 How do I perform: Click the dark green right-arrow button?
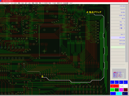[x=117, y=90]
